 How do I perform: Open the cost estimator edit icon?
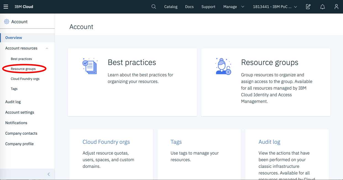pos(308,7)
